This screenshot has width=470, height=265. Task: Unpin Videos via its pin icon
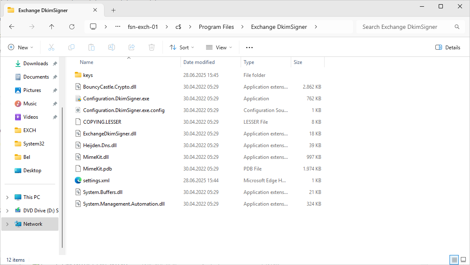[55, 117]
